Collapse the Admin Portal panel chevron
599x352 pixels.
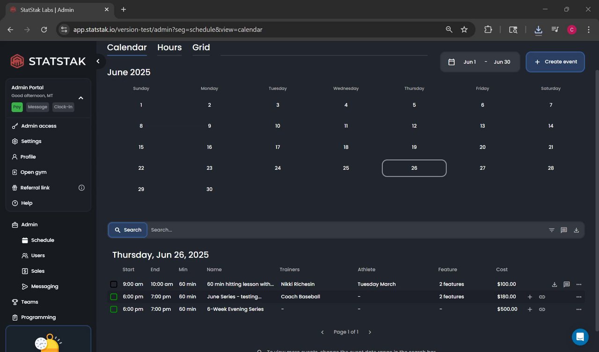point(81,98)
